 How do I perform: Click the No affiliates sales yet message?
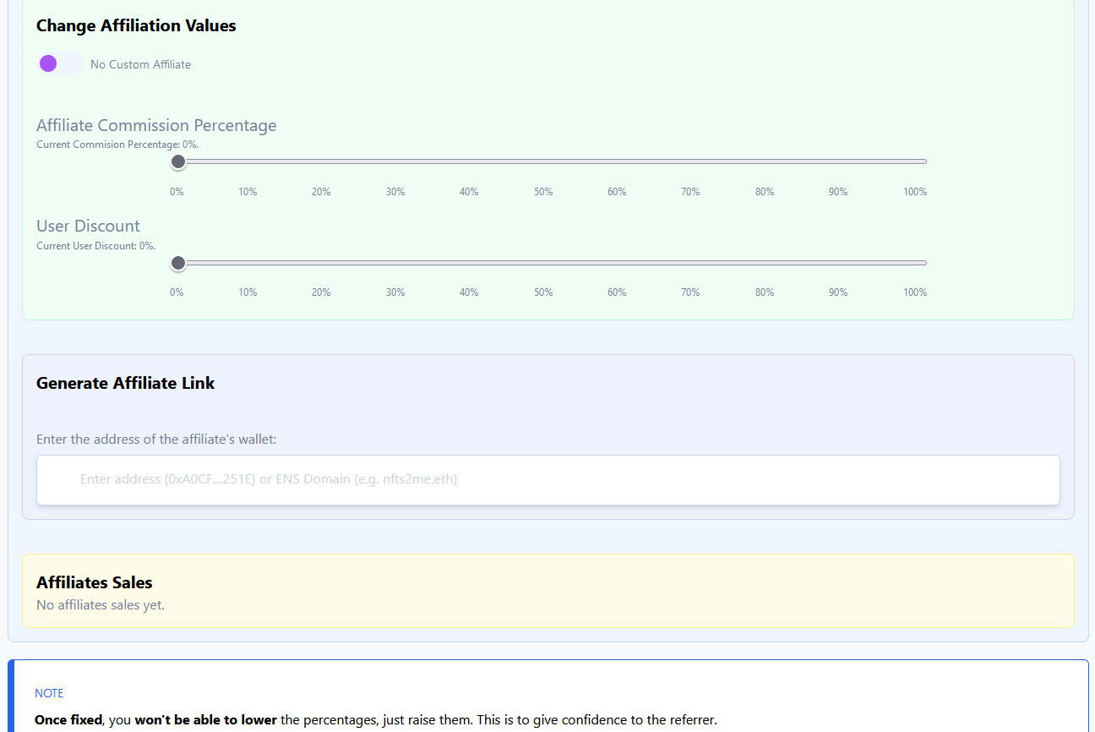(x=101, y=605)
